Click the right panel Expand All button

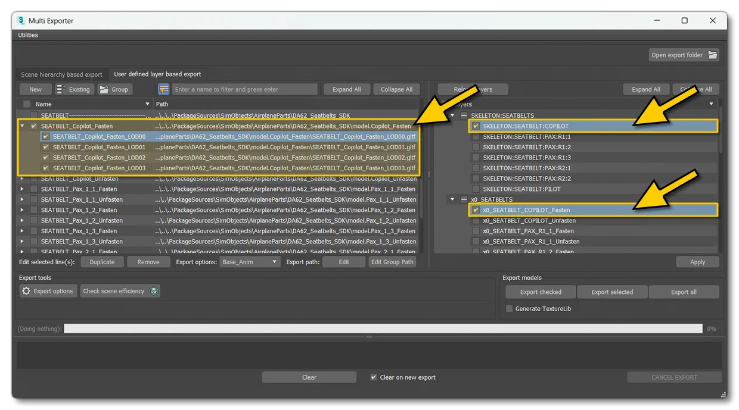pos(646,89)
